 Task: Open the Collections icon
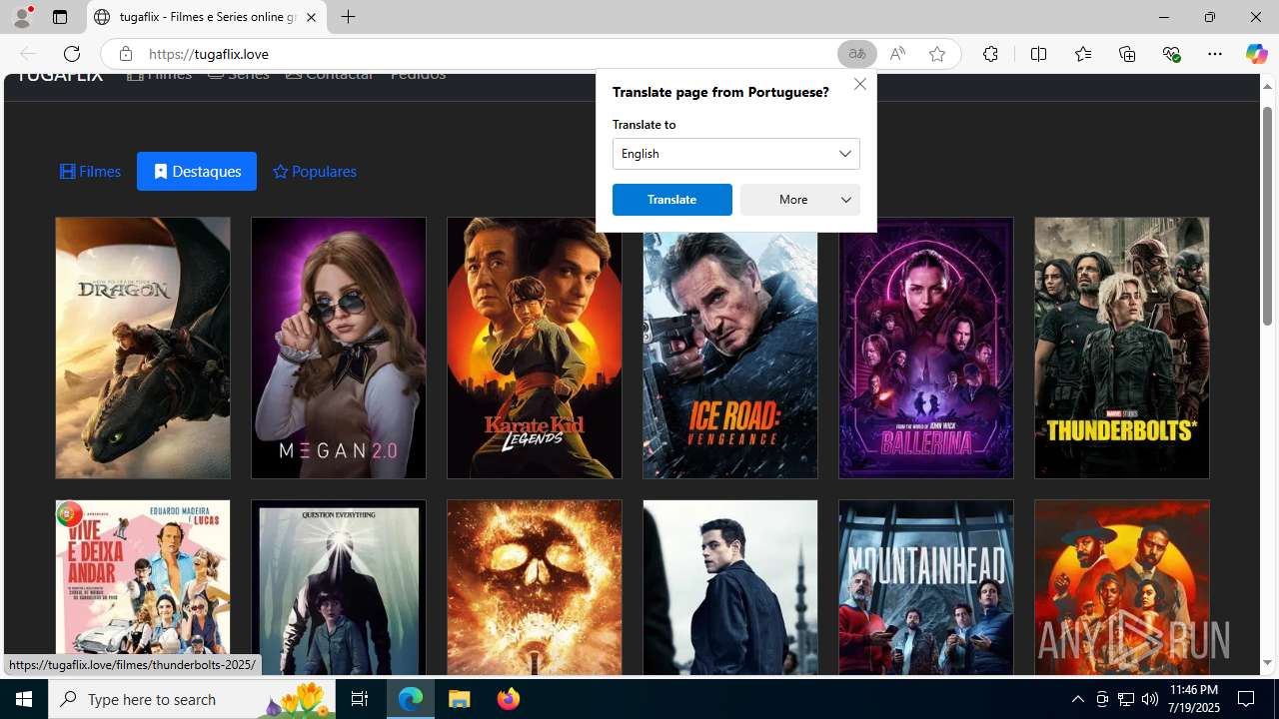[x=1127, y=54]
